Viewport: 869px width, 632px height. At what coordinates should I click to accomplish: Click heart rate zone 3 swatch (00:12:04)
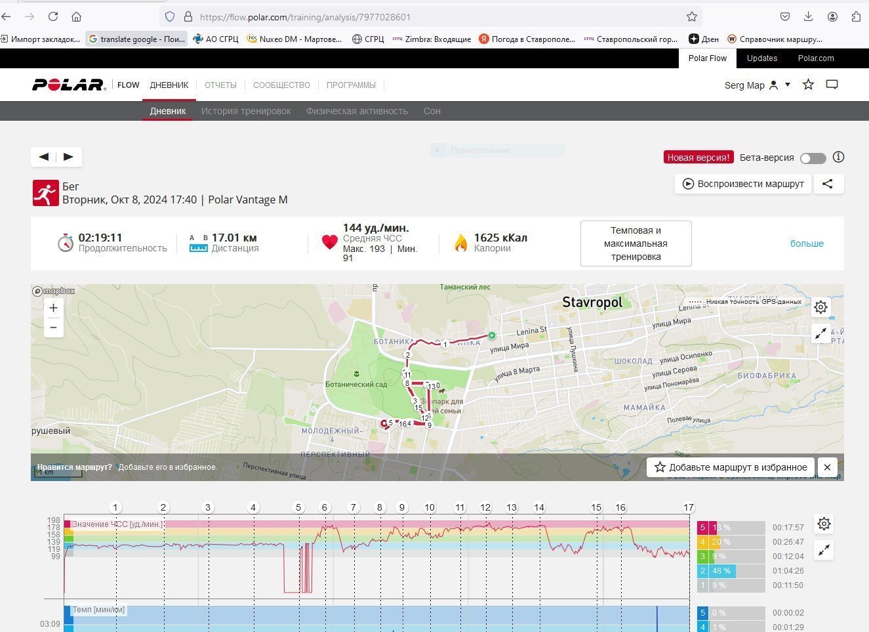coord(703,557)
